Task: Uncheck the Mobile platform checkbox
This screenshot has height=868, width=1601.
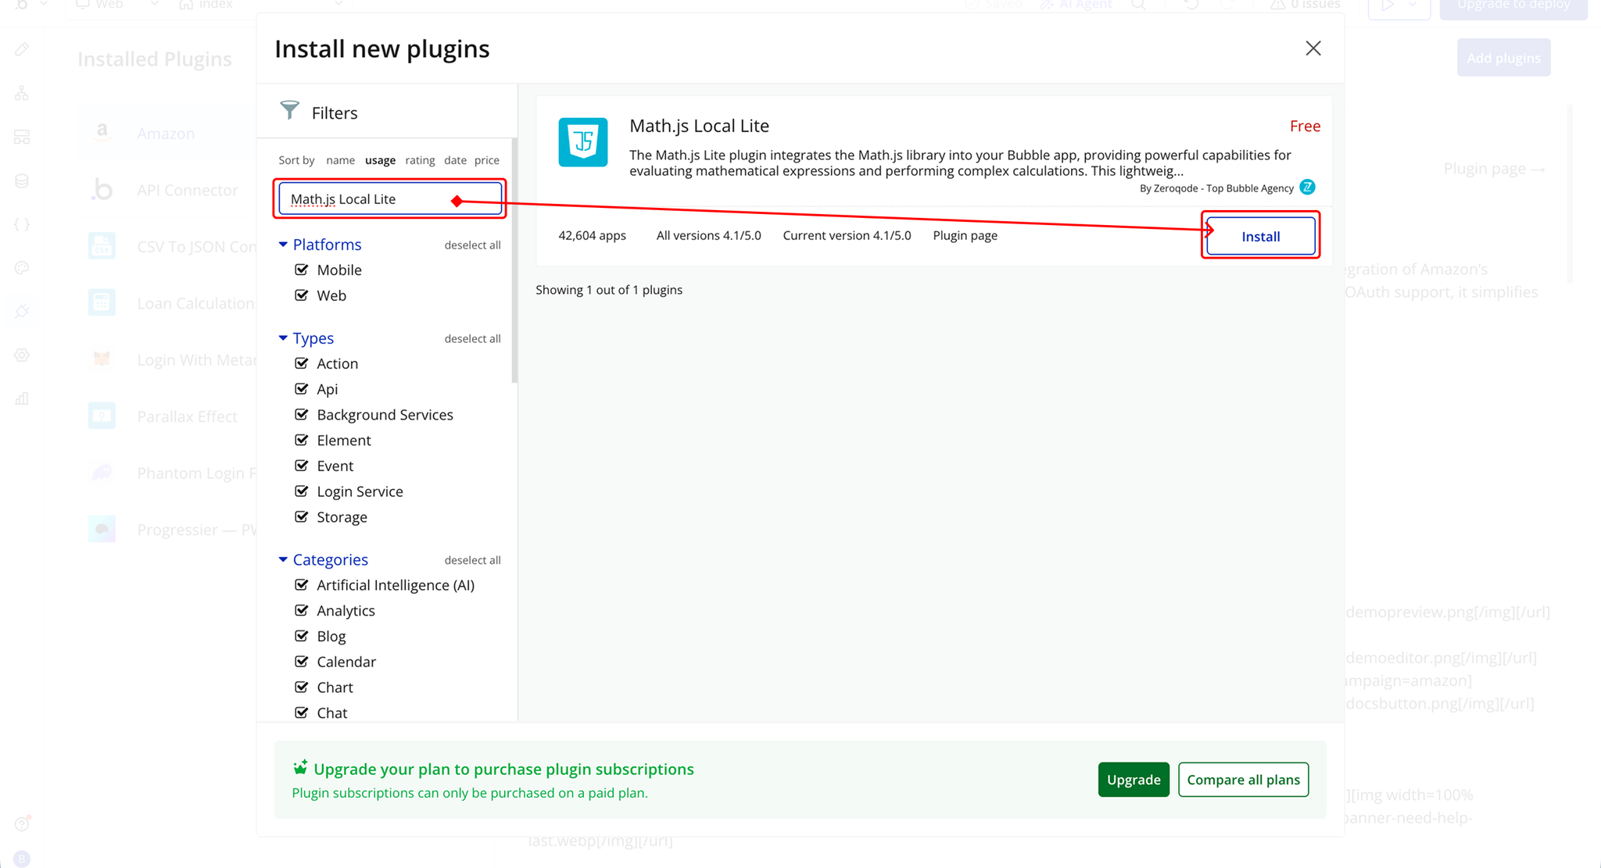Action: click(301, 270)
